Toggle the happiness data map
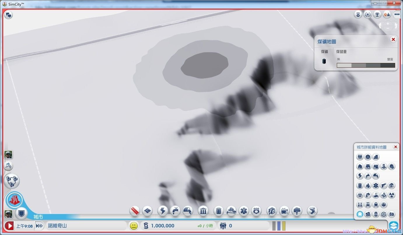This screenshot has height=235, width=403. [368, 157]
